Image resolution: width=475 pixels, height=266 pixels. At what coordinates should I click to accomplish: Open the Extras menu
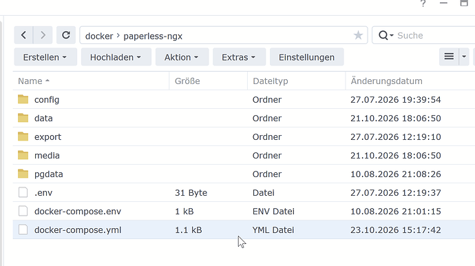239,57
